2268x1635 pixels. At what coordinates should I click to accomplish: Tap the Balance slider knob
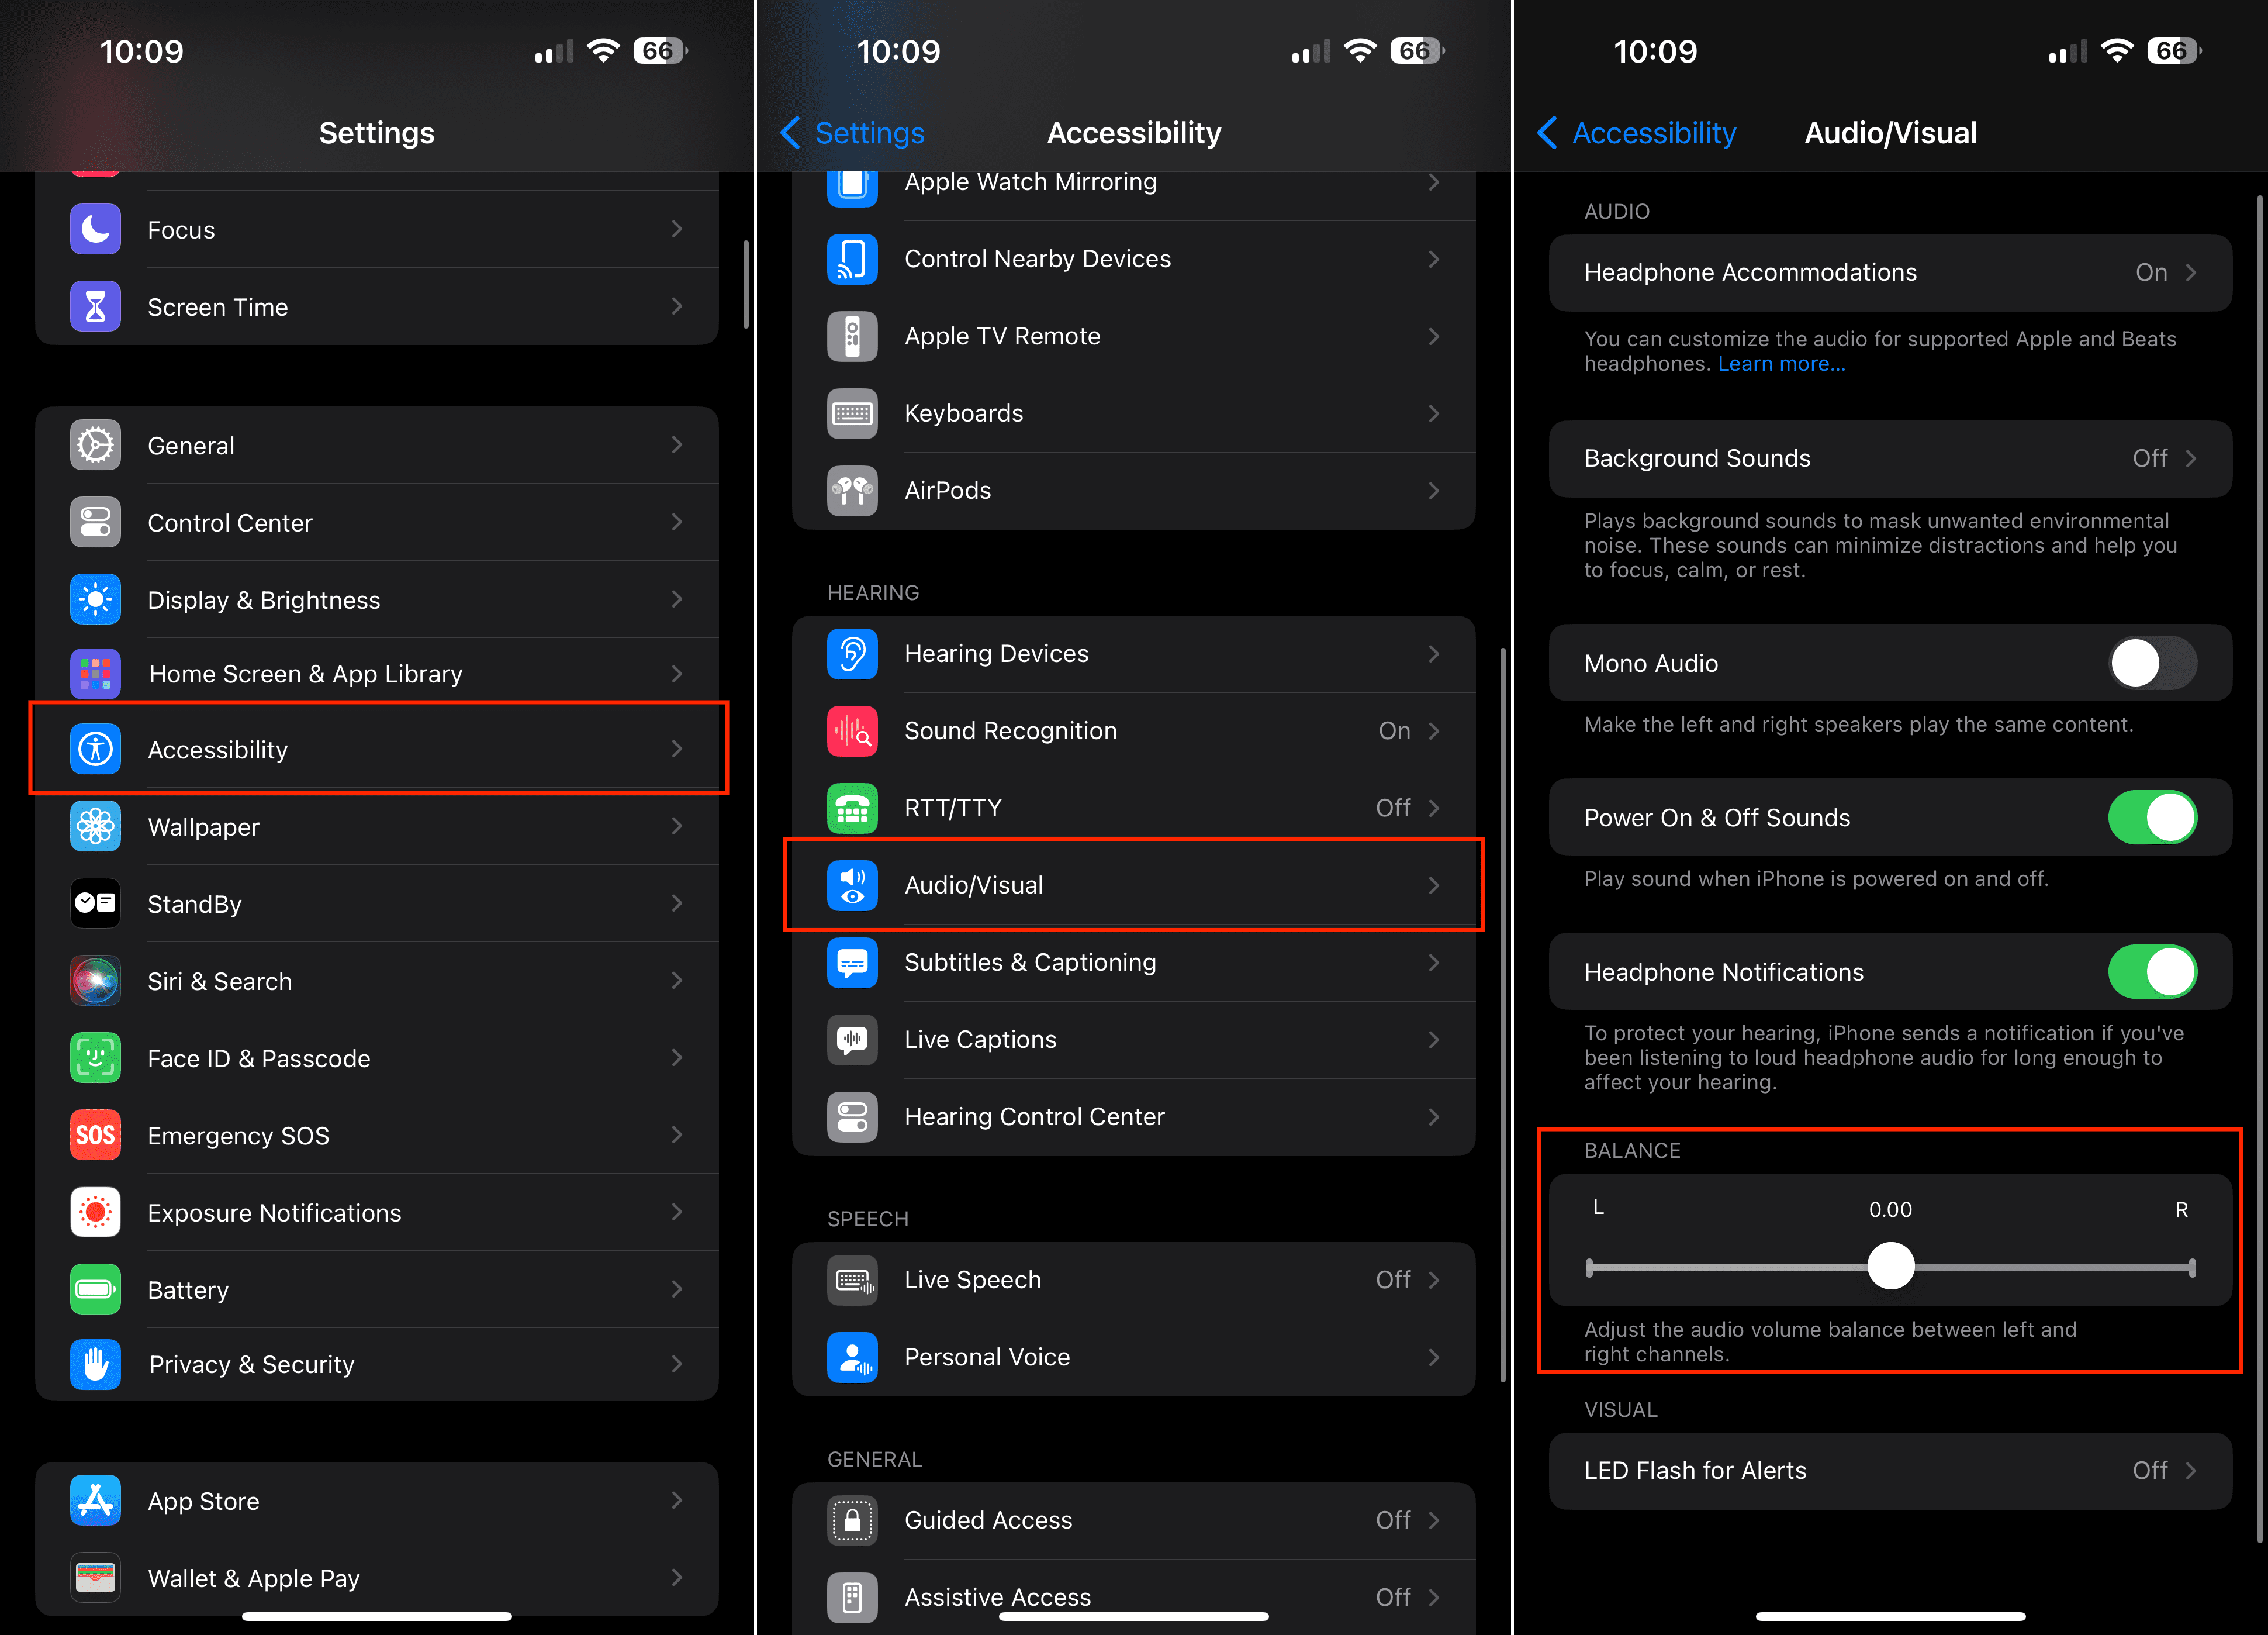click(x=1890, y=1266)
